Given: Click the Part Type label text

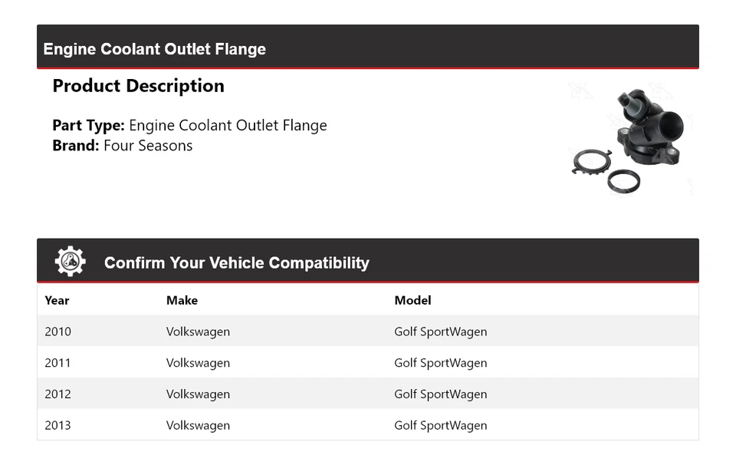Looking at the screenshot, I should coord(88,125).
